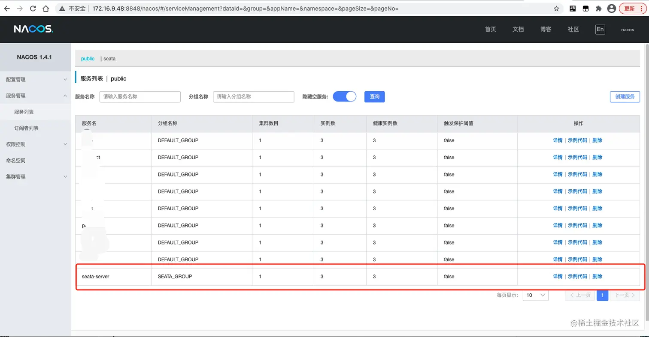This screenshot has height=337, width=649.
Task: Switch language with En button
Action: (600, 29)
